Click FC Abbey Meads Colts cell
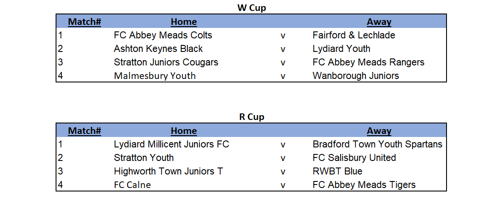The height and width of the screenshot is (205, 503). coord(163,35)
